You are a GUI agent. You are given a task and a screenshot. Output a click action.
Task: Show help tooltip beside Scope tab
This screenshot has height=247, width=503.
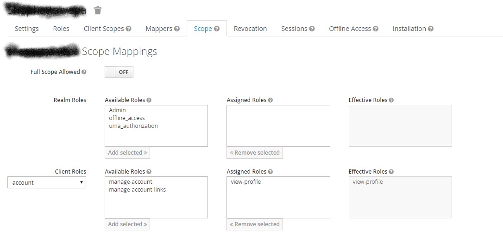217,29
